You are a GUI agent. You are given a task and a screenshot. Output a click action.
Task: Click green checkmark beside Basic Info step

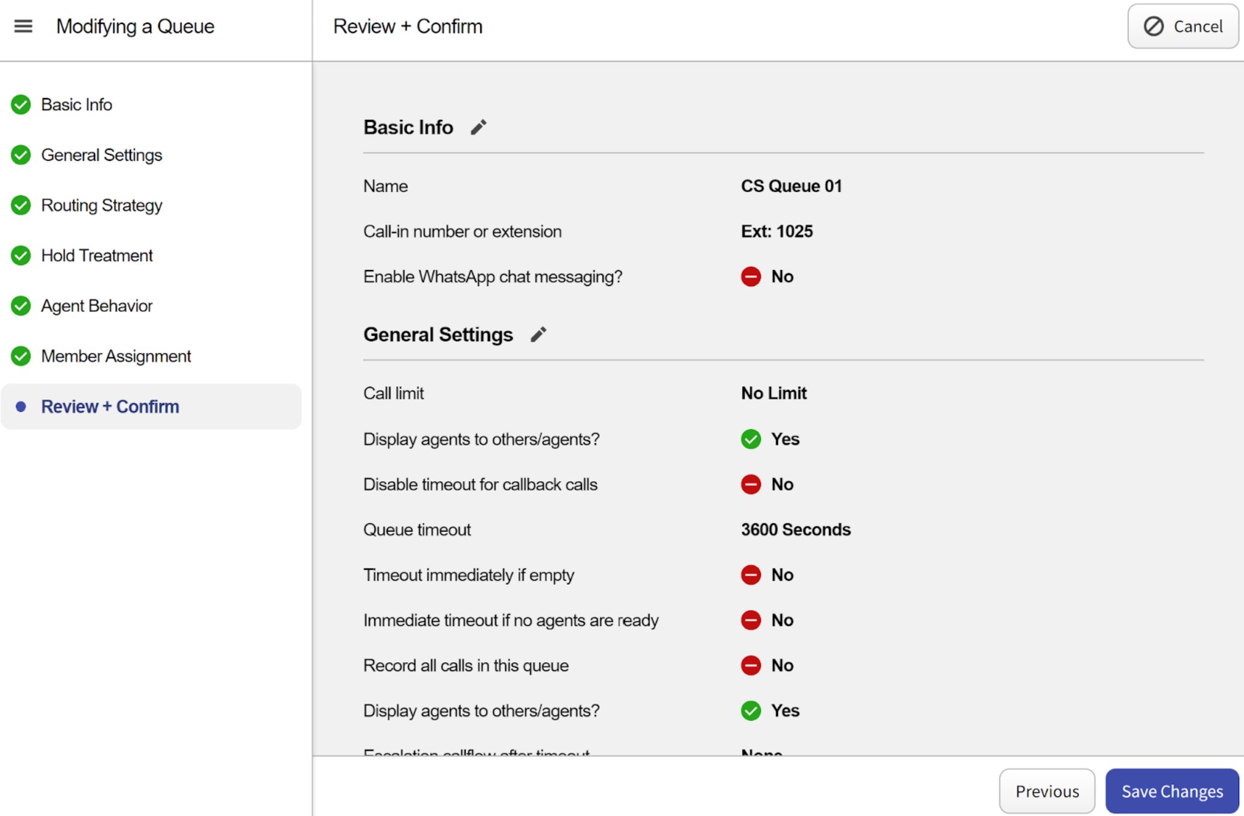pos(21,105)
